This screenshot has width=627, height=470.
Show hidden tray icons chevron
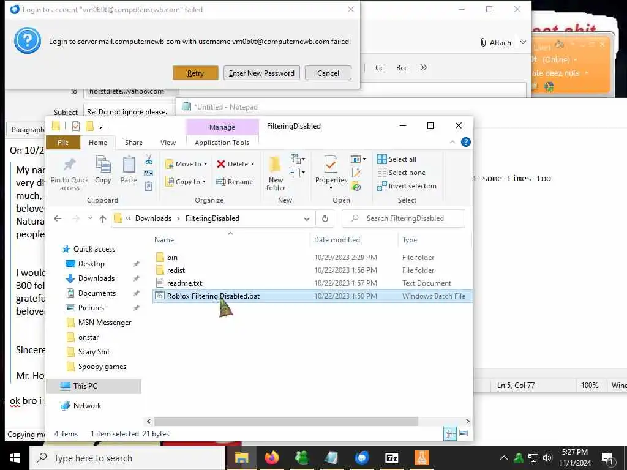tap(504, 458)
